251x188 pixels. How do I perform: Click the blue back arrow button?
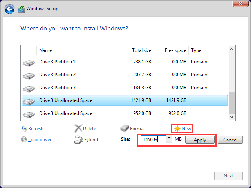(9, 9)
